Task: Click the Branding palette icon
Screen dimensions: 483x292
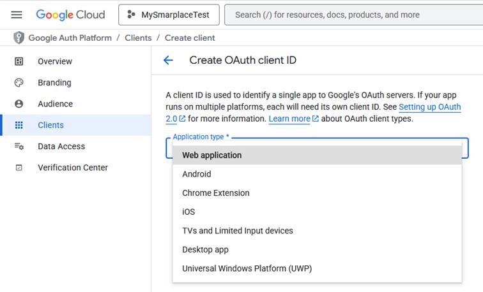Action: (x=19, y=82)
